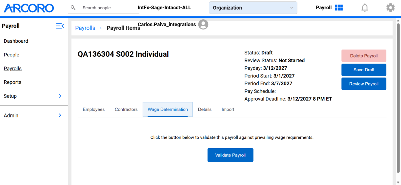Open the Import tab
This screenshot has width=401, height=185.
pos(228,110)
